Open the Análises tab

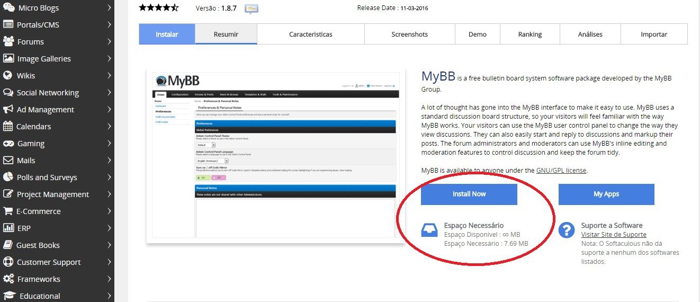click(590, 34)
